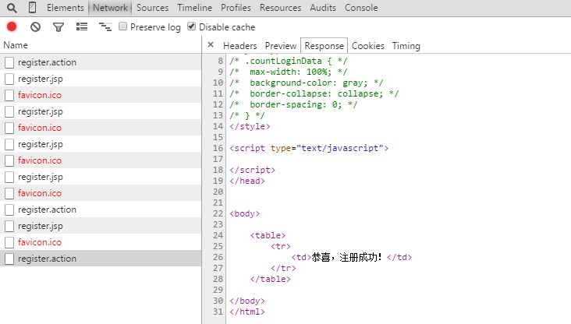Open the Elements panel tab
The height and width of the screenshot is (324, 571).
[x=66, y=8]
